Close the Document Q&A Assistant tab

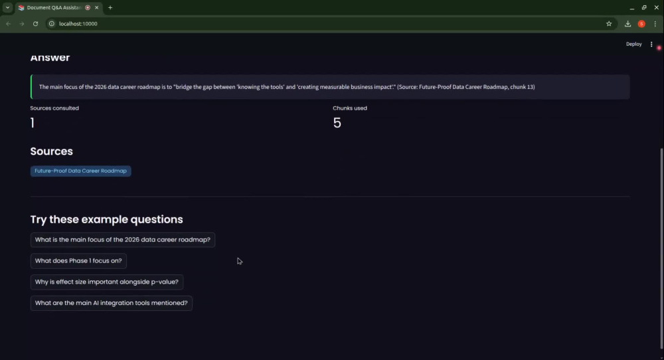[96, 7]
